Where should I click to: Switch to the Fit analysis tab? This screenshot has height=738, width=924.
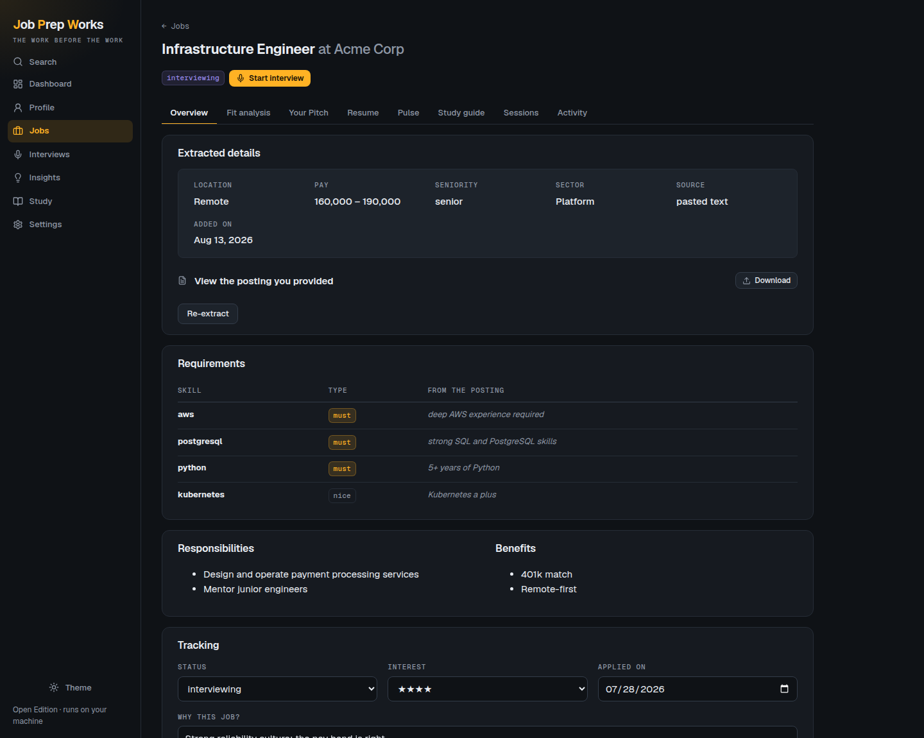tap(248, 113)
